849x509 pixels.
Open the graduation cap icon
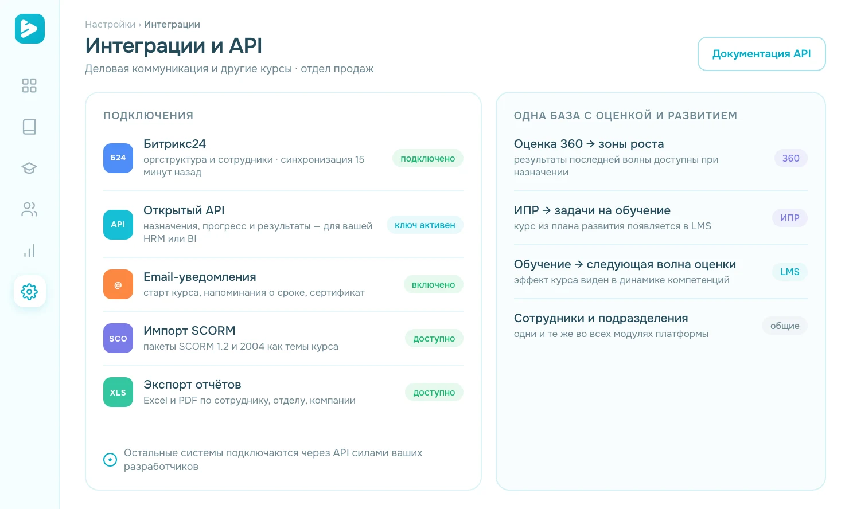29,168
